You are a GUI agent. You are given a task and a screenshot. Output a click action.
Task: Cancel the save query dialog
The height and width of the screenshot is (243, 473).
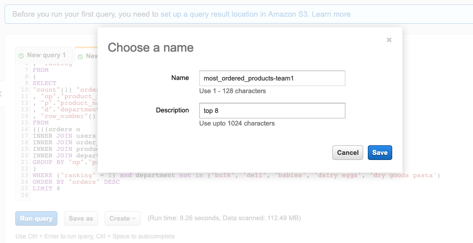coord(348,152)
